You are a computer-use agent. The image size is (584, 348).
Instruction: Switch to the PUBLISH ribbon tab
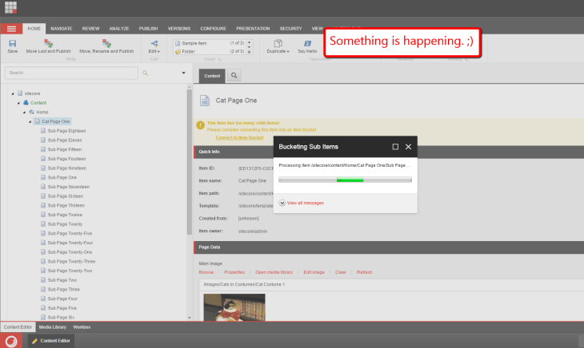pyautogui.click(x=148, y=28)
